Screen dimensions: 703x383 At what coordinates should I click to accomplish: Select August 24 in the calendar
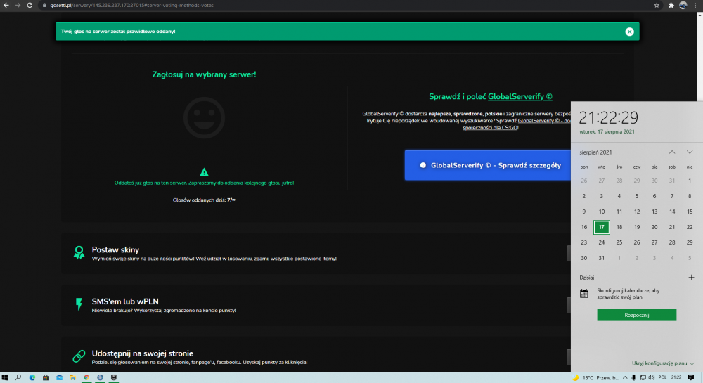pos(601,242)
